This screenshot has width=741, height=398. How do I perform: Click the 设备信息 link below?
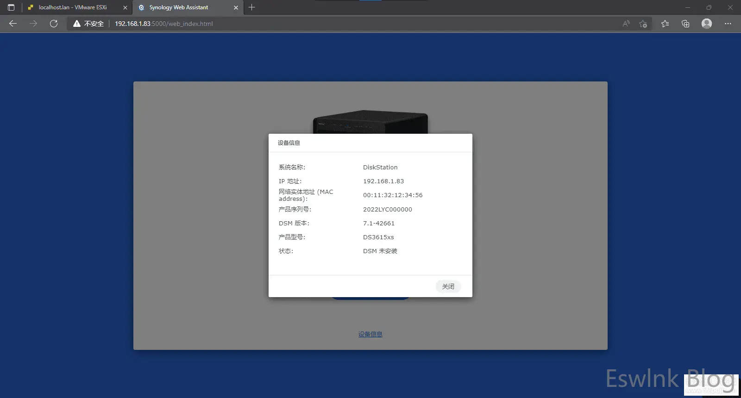pyautogui.click(x=370, y=334)
